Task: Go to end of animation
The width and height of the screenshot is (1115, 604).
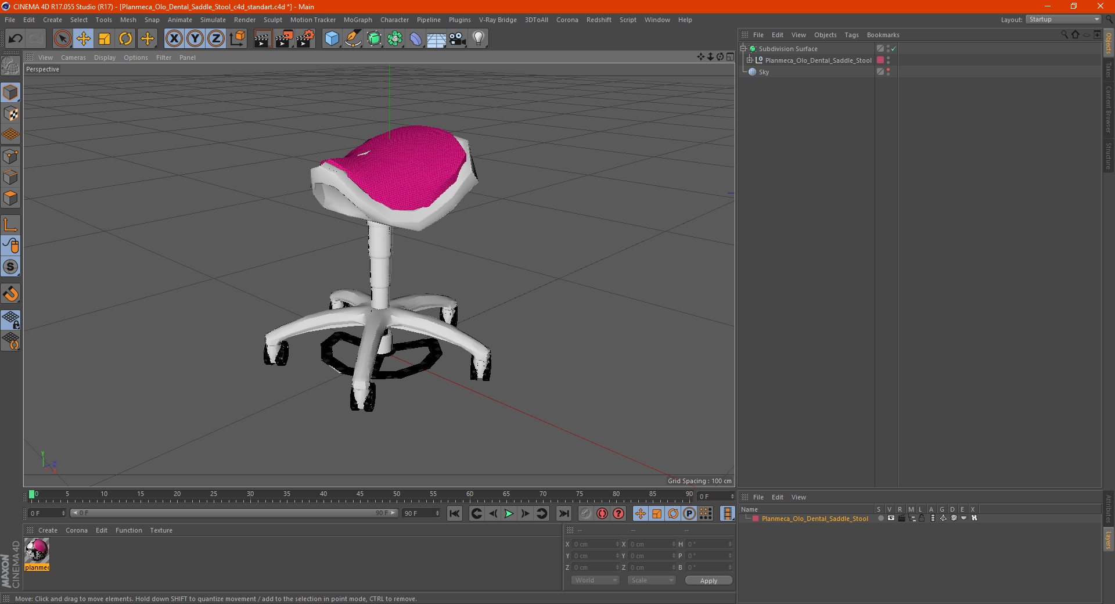Action: tap(563, 513)
